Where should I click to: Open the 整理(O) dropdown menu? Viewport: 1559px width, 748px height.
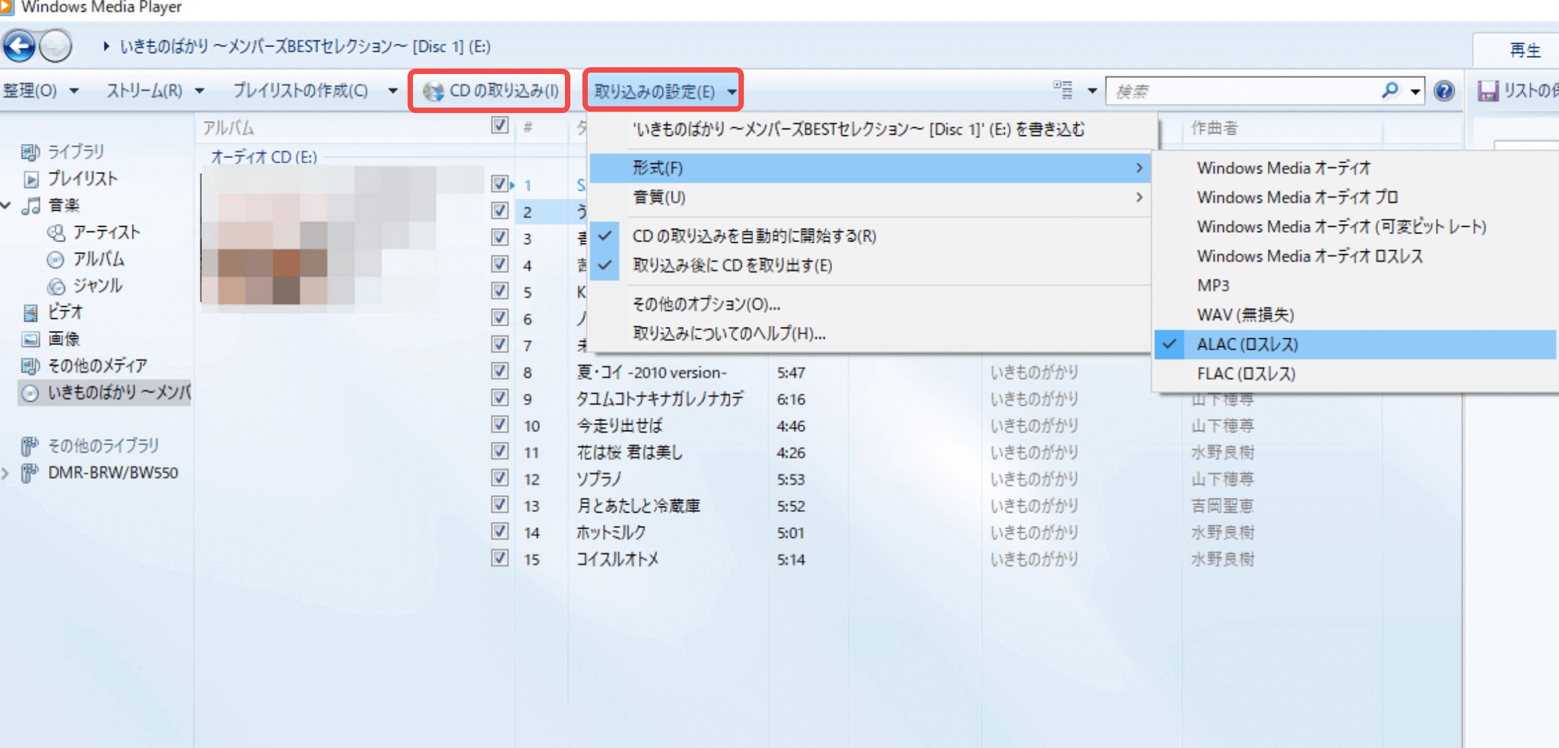41,91
